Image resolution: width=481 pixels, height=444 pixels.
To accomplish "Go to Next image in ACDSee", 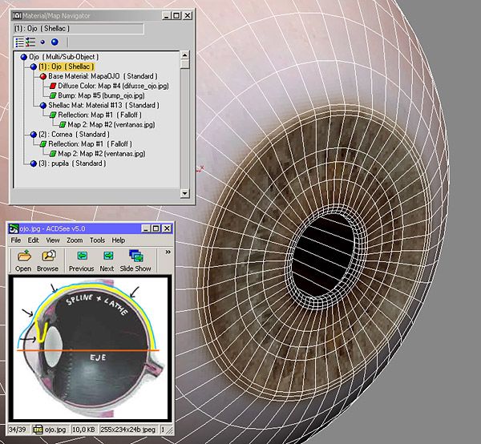I will [108, 256].
